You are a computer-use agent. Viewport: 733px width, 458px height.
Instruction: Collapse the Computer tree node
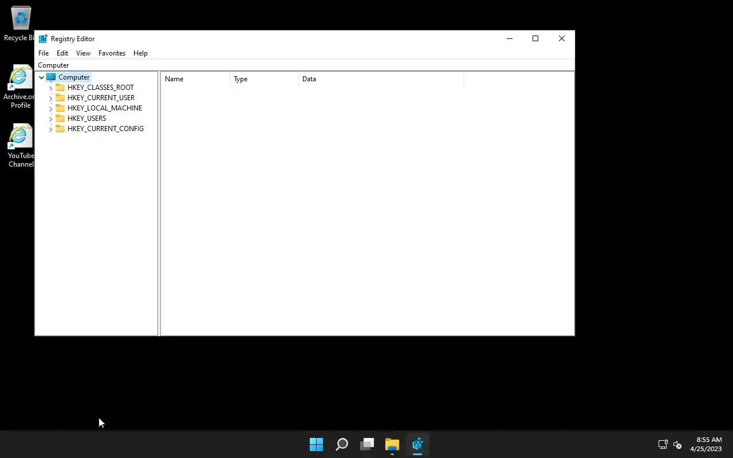click(x=41, y=77)
